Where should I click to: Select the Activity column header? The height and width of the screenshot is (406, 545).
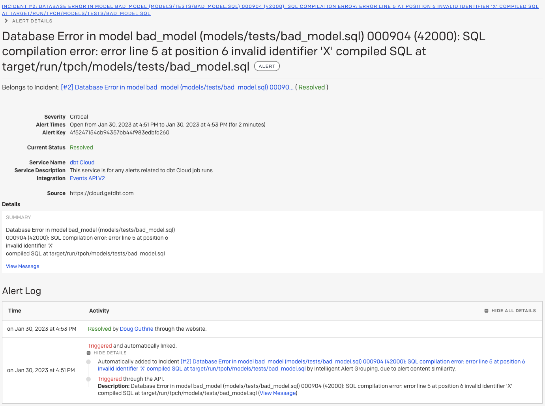point(99,311)
